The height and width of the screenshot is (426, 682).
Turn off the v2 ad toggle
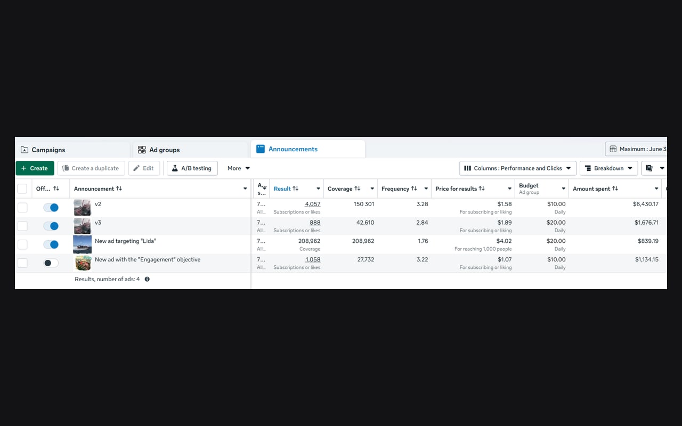pyautogui.click(x=51, y=208)
